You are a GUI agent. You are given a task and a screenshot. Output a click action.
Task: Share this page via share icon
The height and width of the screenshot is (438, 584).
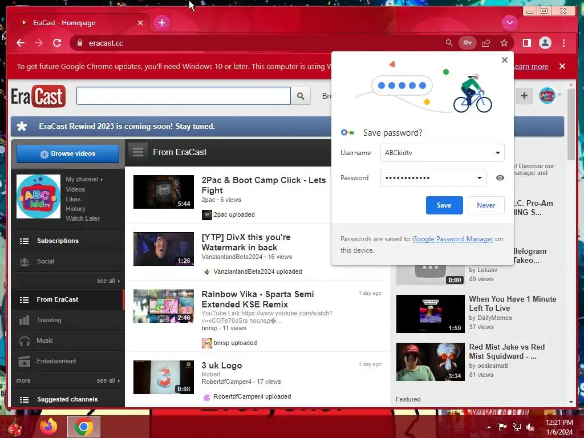[x=486, y=43]
